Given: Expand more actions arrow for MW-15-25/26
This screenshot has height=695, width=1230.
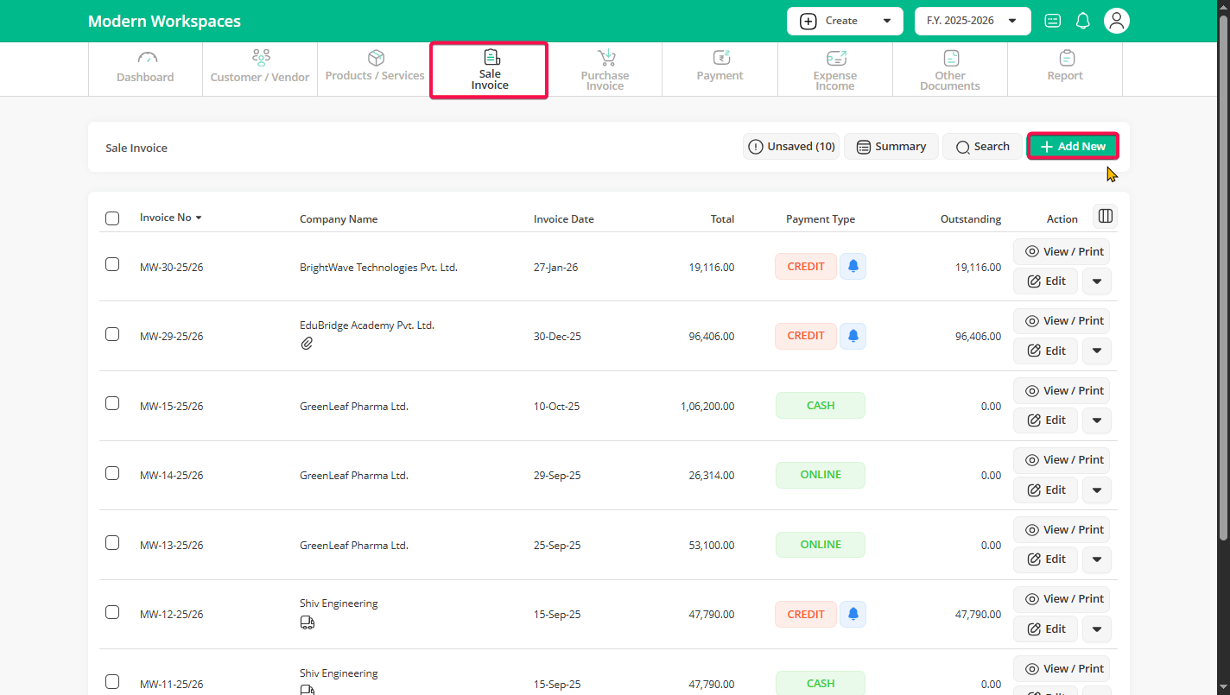Looking at the screenshot, I should coord(1096,420).
